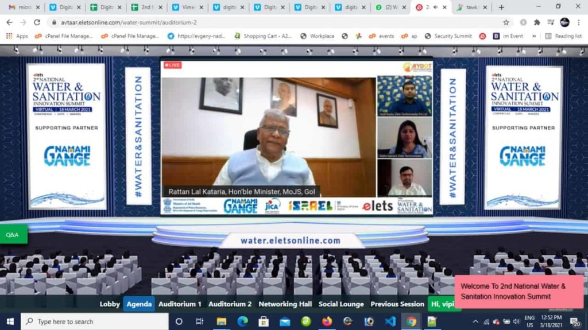
Task: Click the 'Hi, vipi' user button
Action: (x=442, y=304)
